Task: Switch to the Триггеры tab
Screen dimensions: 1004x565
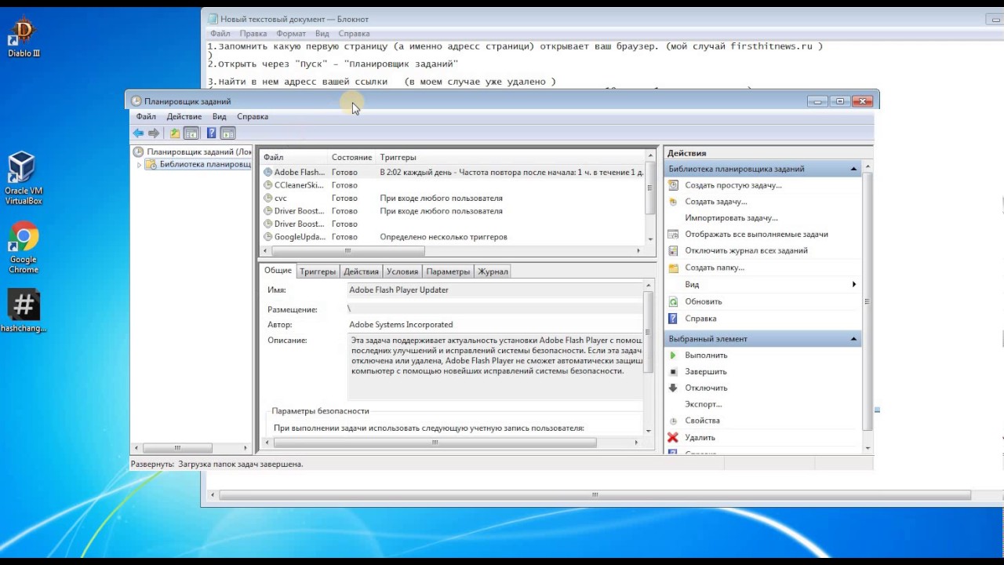Action: tap(318, 272)
